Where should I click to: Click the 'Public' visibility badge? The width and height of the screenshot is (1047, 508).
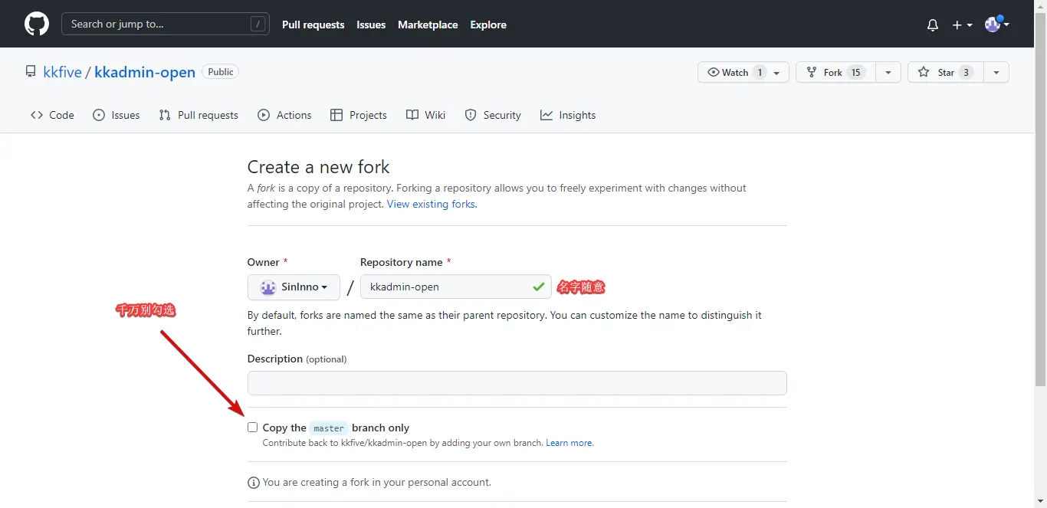tap(221, 72)
